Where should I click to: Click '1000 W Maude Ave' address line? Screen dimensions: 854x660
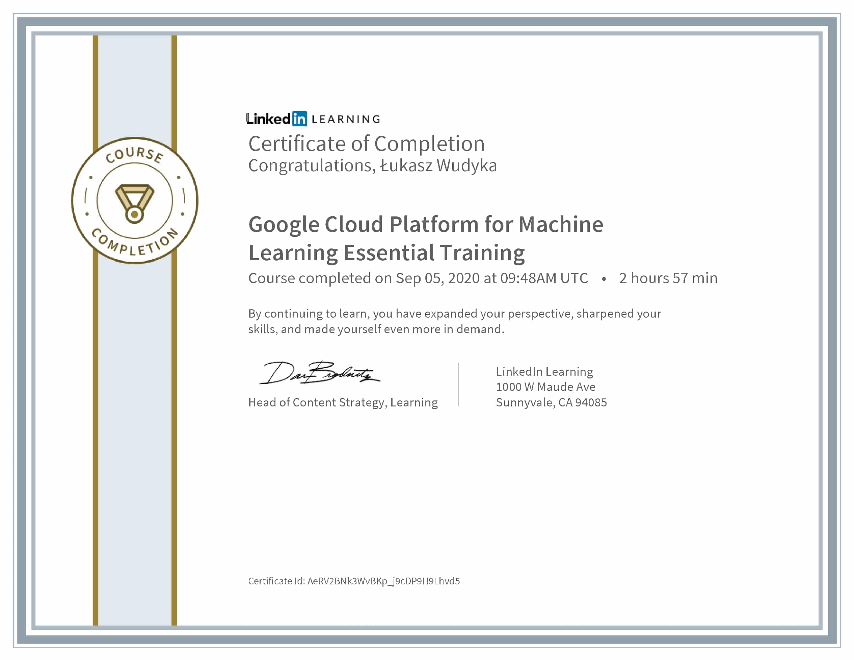545,387
